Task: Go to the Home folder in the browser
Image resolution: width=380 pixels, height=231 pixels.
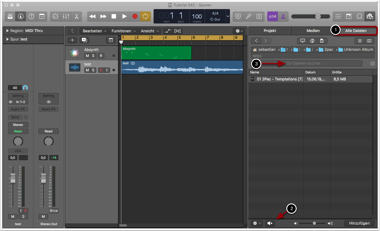Action: click(312, 41)
